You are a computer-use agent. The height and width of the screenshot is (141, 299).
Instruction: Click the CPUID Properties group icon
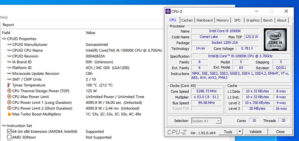(x=4, y=39)
